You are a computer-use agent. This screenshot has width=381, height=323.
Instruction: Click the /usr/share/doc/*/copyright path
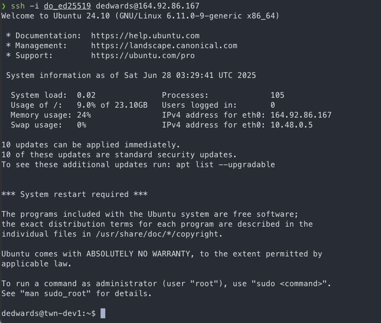pos(158,234)
